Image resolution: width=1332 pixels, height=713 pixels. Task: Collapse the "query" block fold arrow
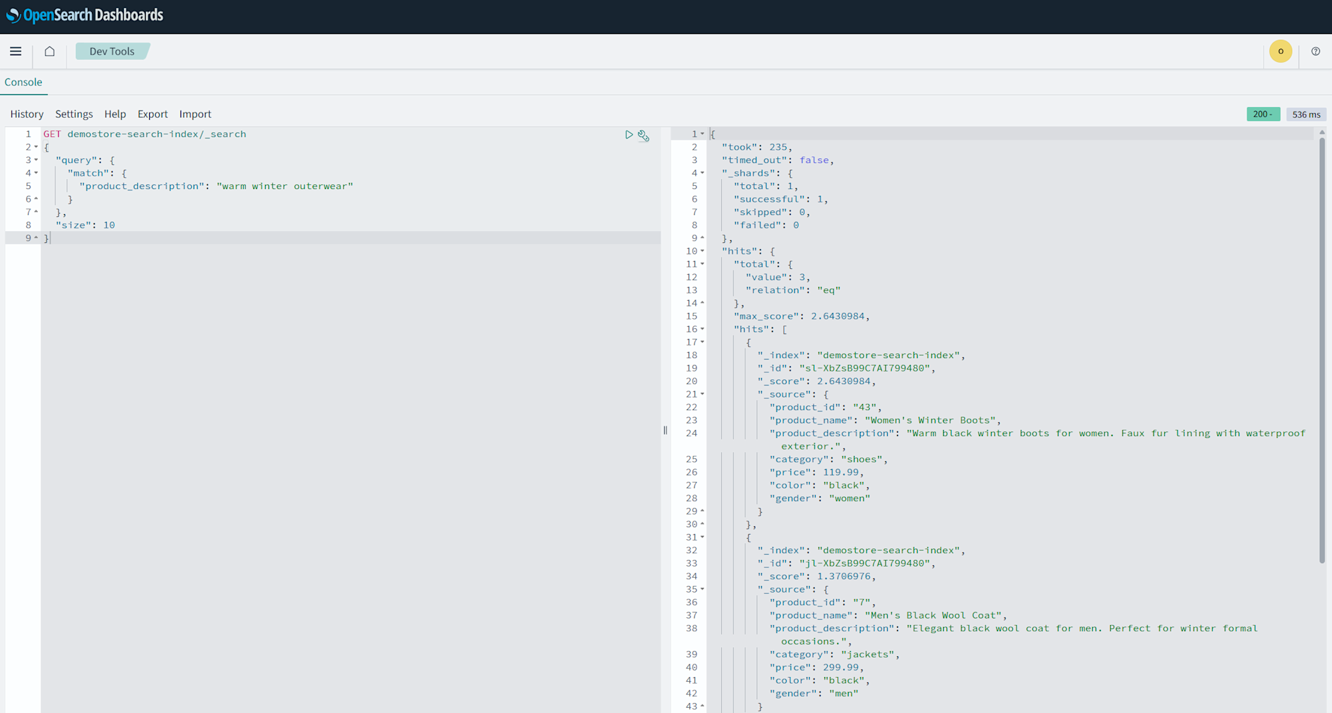[x=36, y=160]
